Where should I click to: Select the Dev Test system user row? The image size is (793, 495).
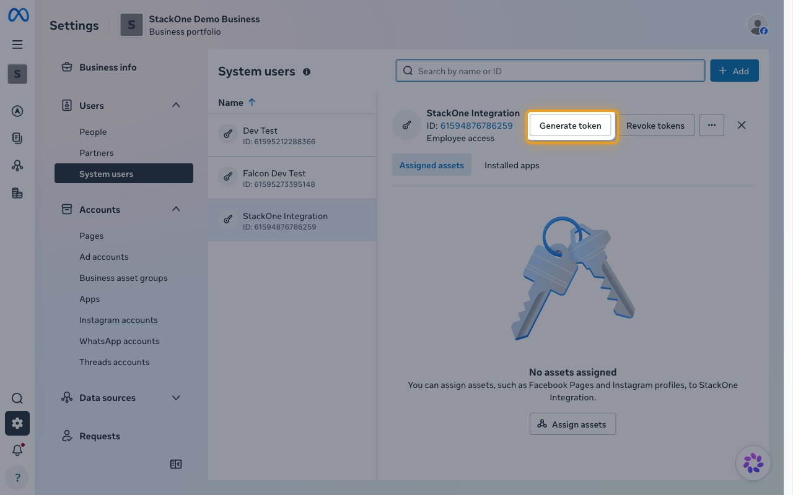[x=292, y=136]
